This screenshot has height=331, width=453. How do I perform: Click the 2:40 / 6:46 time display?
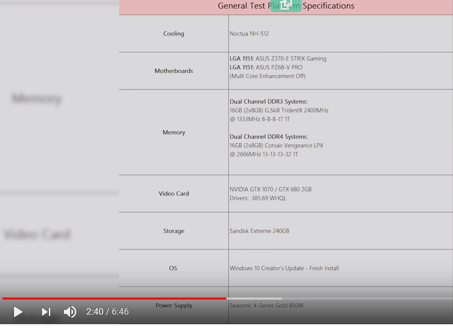[107, 312]
